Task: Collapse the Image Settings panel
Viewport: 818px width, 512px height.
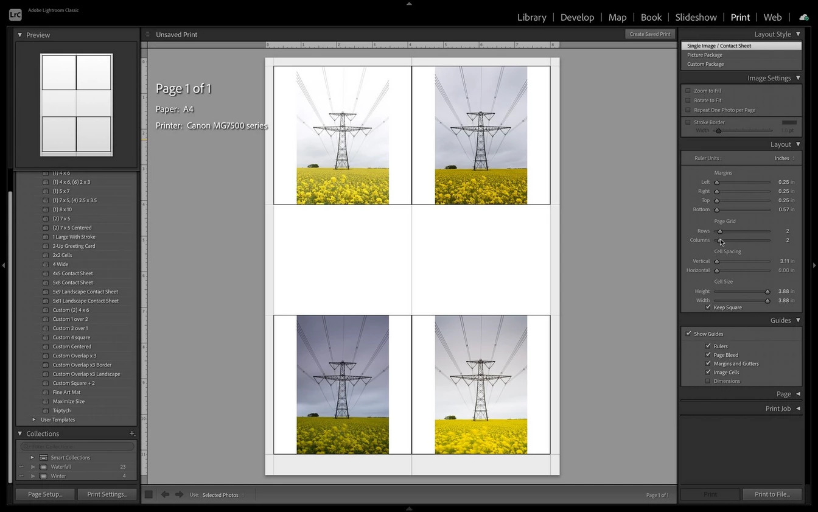Action: (x=798, y=78)
